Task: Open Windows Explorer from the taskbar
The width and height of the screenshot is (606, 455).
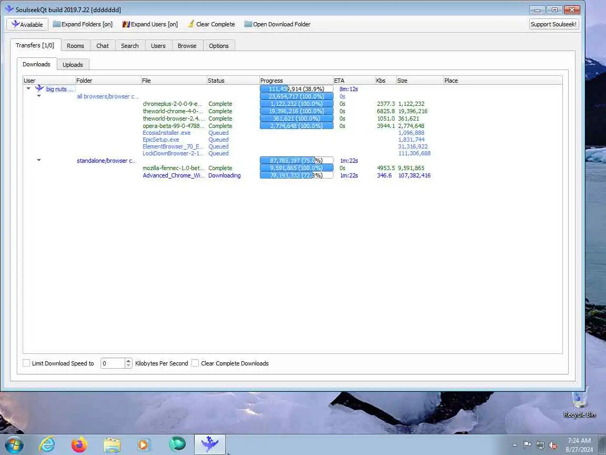Action: click(x=112, y=445)
